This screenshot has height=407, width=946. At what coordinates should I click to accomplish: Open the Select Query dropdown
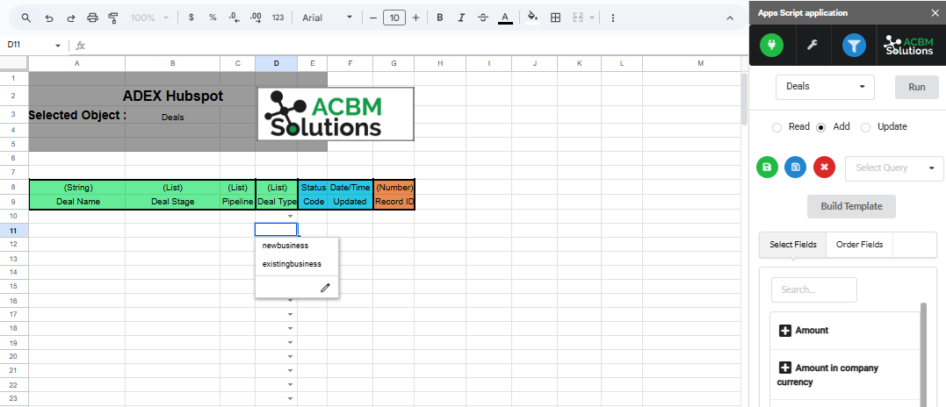click(895, 168)
